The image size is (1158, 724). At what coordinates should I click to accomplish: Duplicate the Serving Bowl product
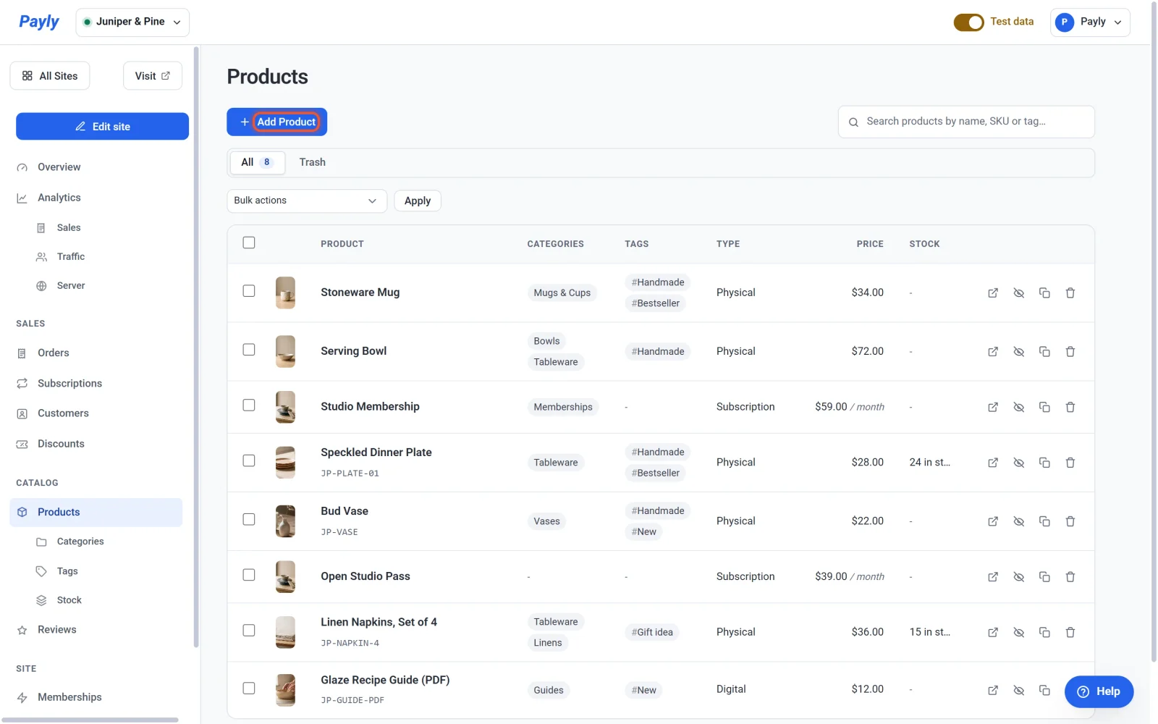click(x=1044, y=351)
